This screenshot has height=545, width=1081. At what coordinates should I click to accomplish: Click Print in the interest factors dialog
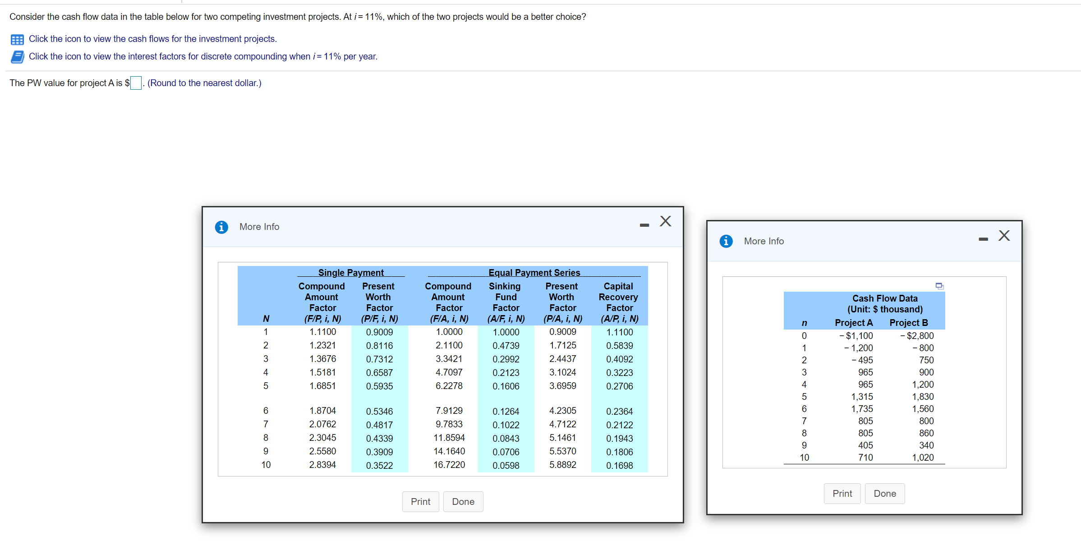coord(421,502)
